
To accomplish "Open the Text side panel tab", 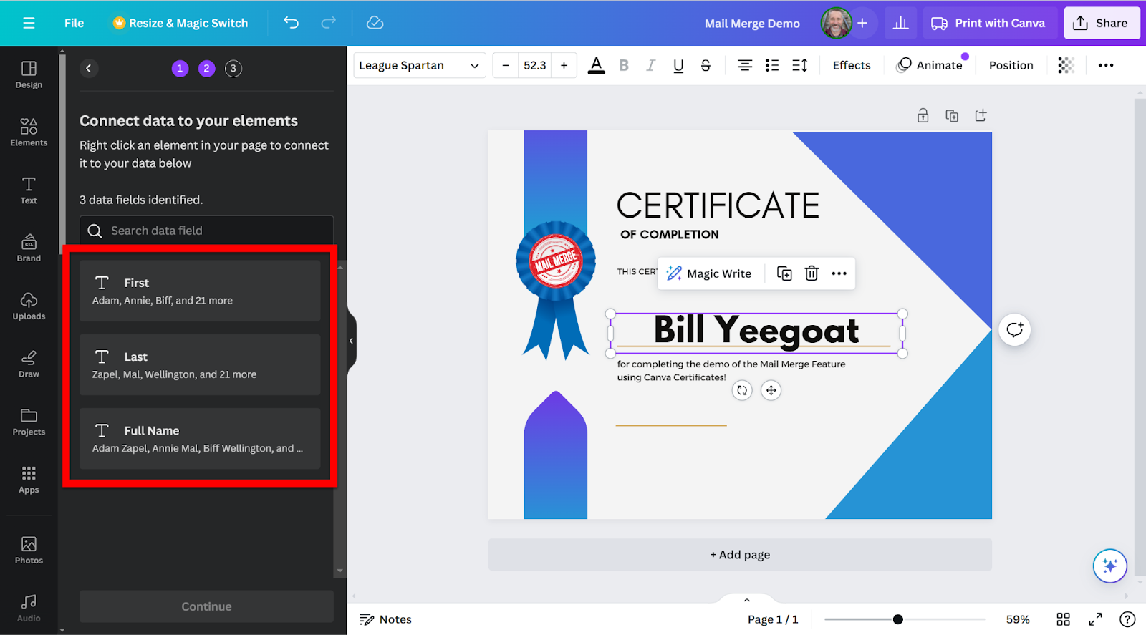I will [29, 190].
